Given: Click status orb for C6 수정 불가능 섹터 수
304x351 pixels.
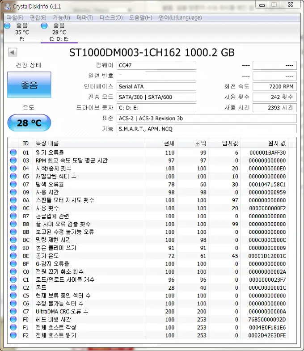Looking at the screenshot, I should (13, 303).
